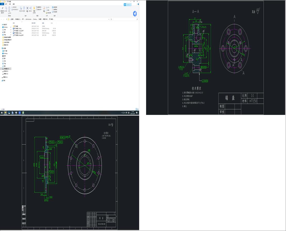Screen dimensions: 286x231
Task: Click 本地磁盘 (C:) in the address breadcrumb
Action: pyautogui.click(x=18, y=19)
